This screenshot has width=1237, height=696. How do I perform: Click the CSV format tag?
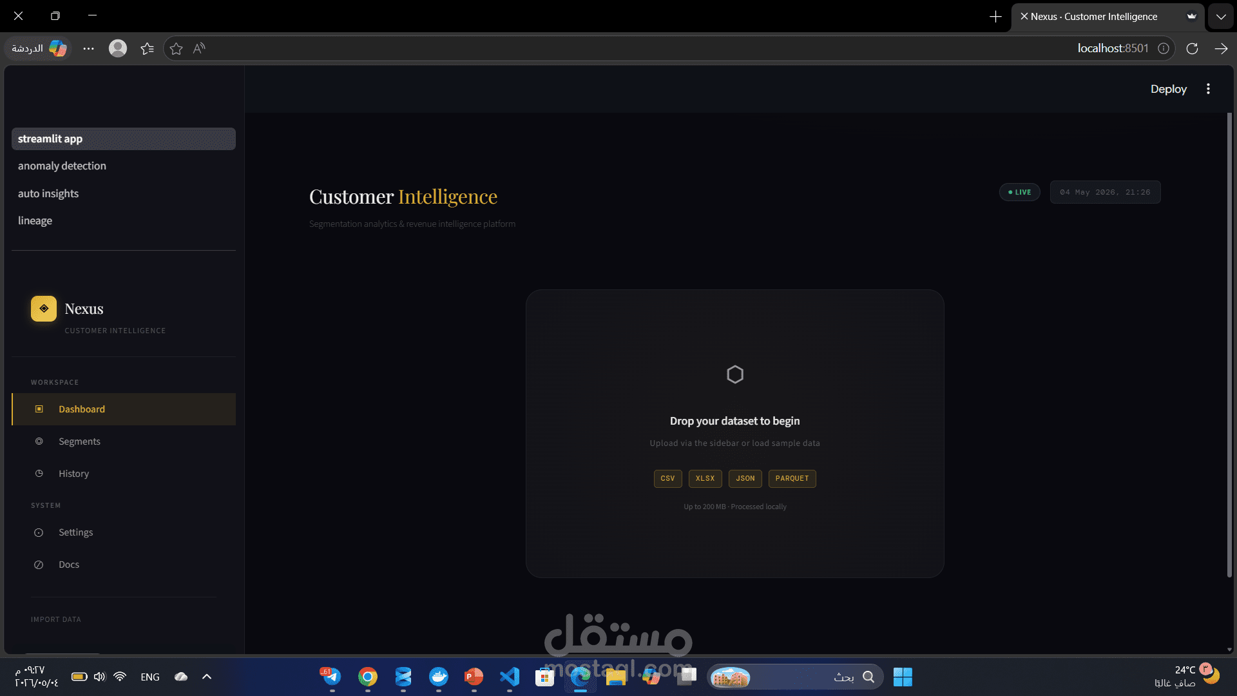(667, 479)
